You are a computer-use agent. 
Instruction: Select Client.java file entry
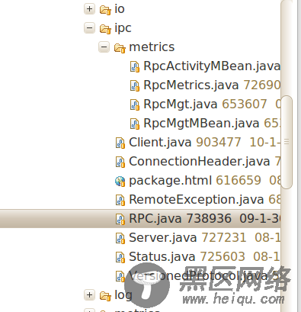[160, 143]
